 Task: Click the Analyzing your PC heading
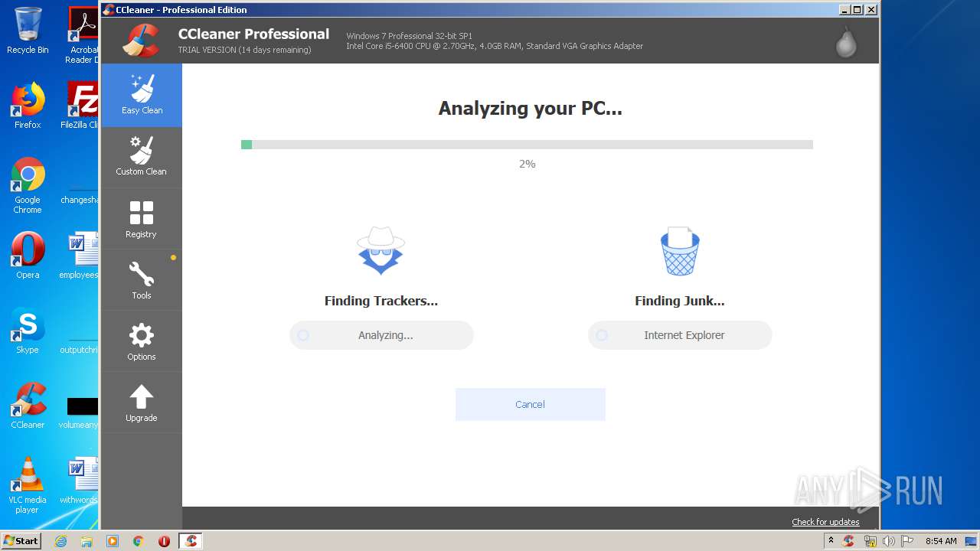click(x=530, y=109)
